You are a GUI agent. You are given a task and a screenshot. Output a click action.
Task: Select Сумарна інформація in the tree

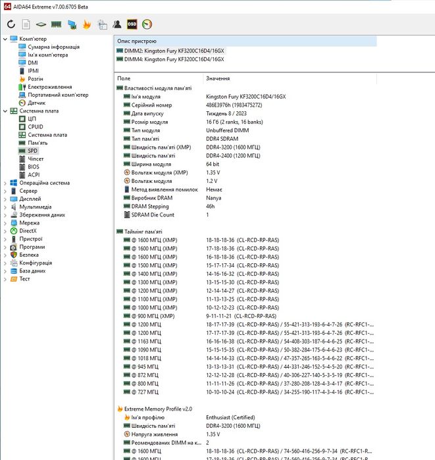[x=53, y=47]
